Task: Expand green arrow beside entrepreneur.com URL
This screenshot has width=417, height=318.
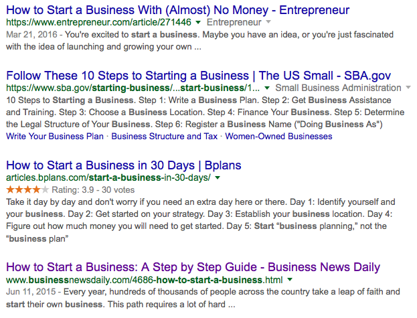Action: 199,23
